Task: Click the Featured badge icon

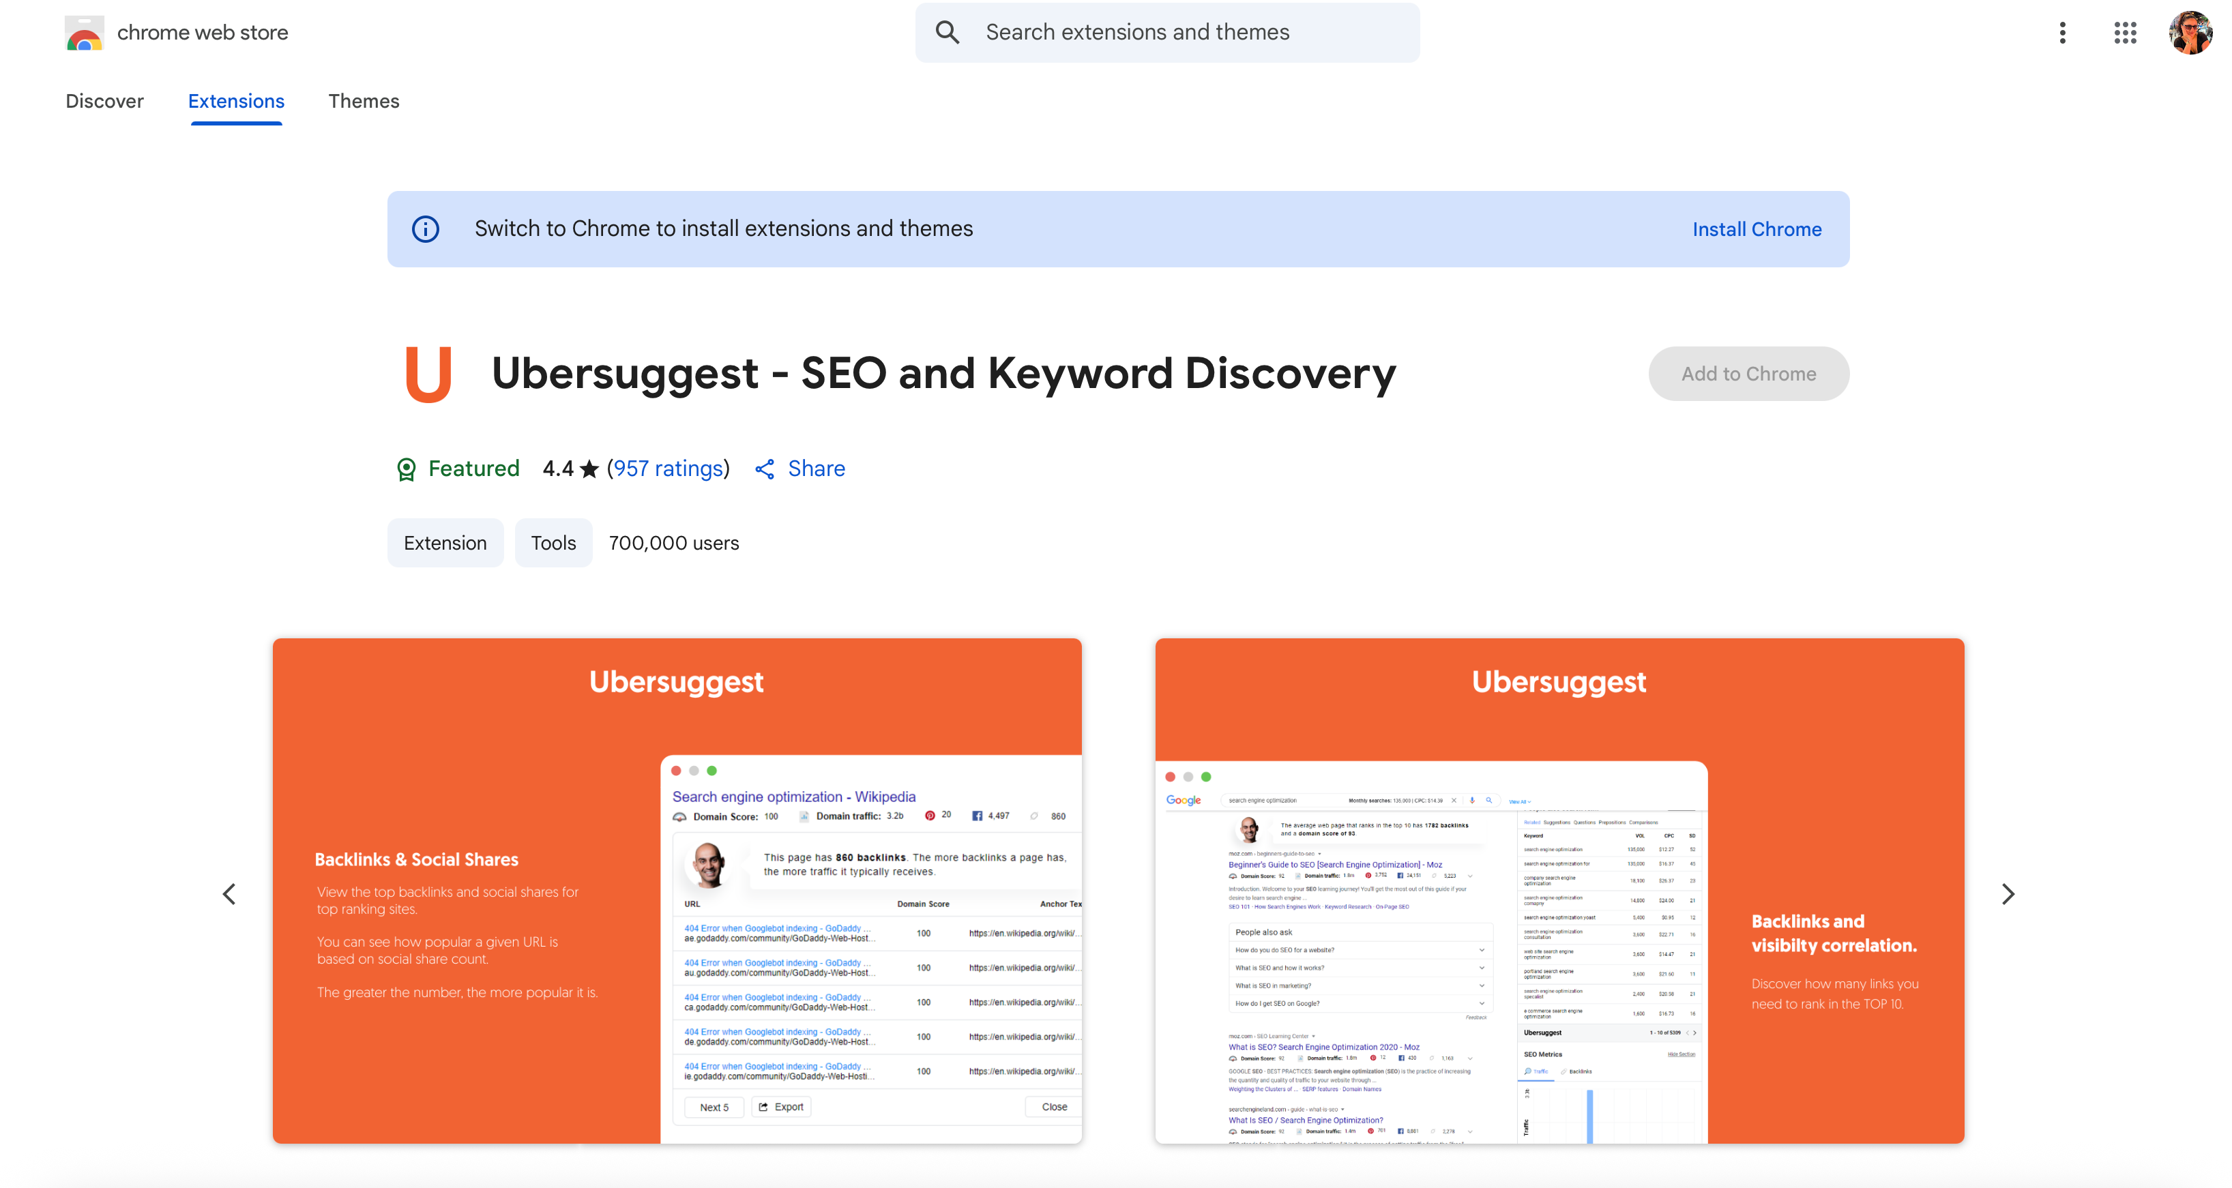Action: pyautogui.click(x=405, y=469)
